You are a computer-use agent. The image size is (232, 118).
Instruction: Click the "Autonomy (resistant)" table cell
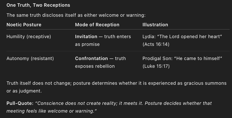click(30, 58)
